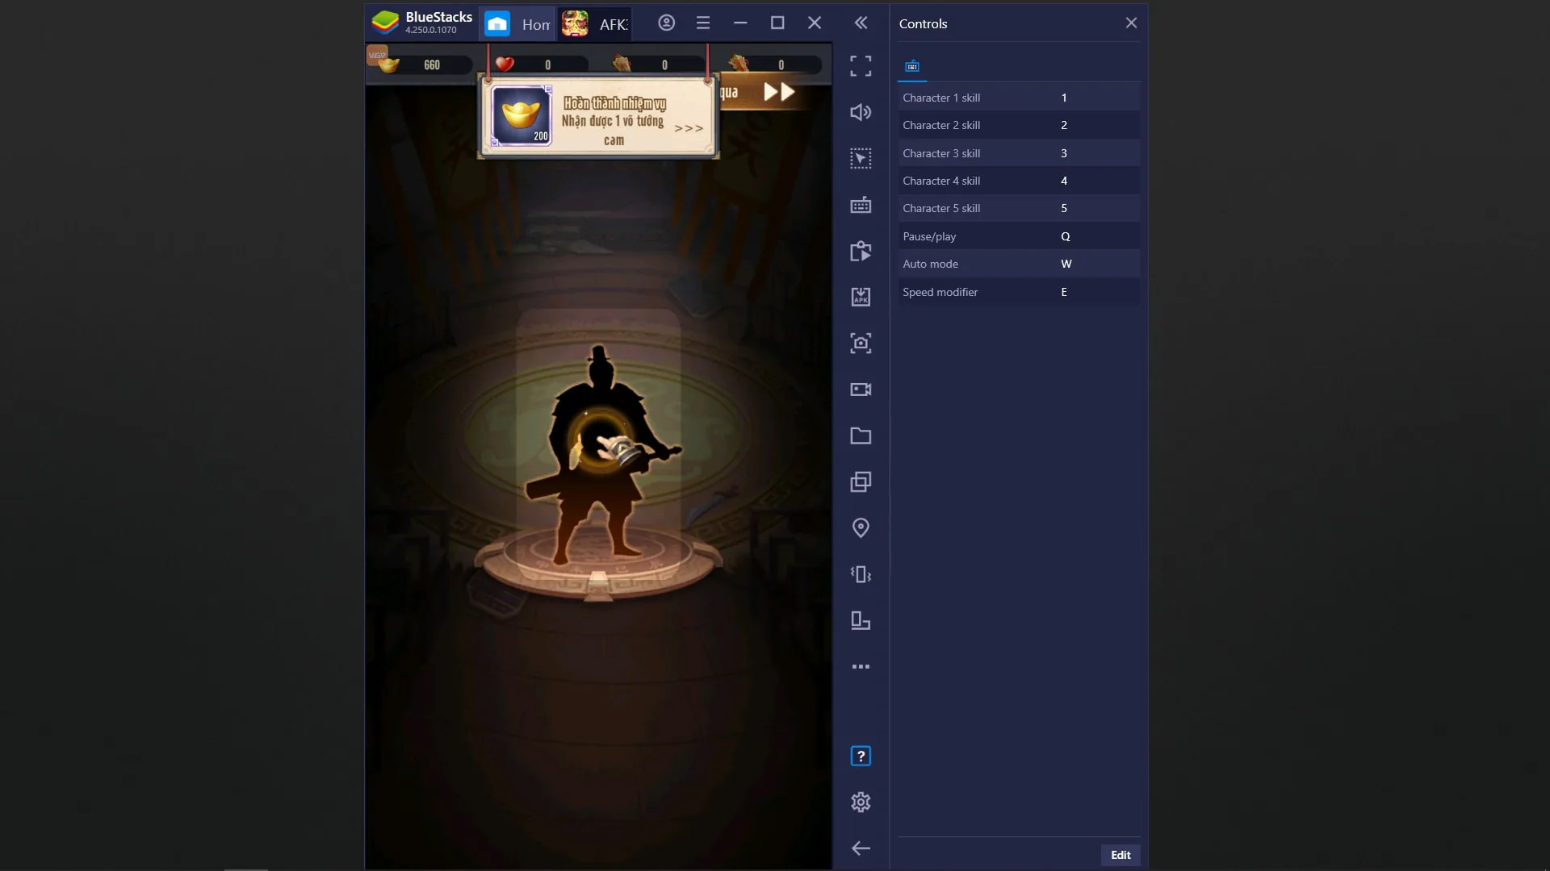Screen dimensions: 1550x871
Task: Open the media folder icon
Action: coord(861,436)
